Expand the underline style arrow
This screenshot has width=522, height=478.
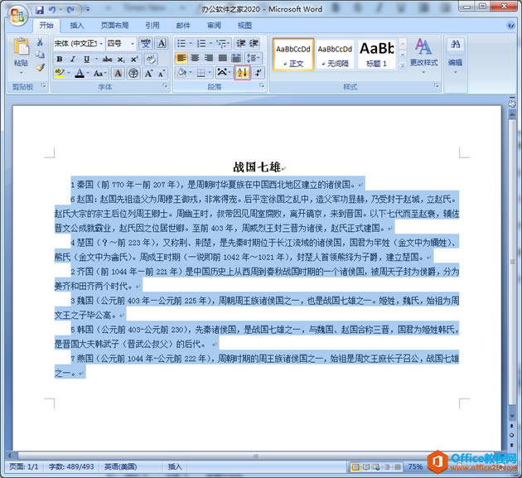coord(96,60)
